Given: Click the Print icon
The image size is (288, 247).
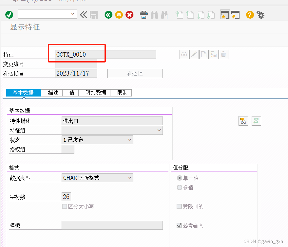Looking at the screenshot, I should click(x=144, y=15).
